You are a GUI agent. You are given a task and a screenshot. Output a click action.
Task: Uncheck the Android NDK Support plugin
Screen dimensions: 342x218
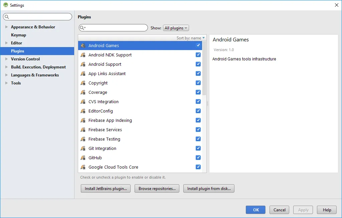(x=198, y=55)
